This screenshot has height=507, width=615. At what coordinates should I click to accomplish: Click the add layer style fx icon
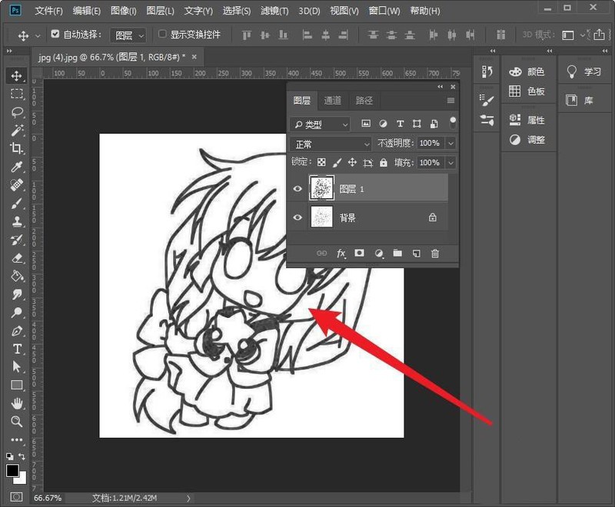341,253
